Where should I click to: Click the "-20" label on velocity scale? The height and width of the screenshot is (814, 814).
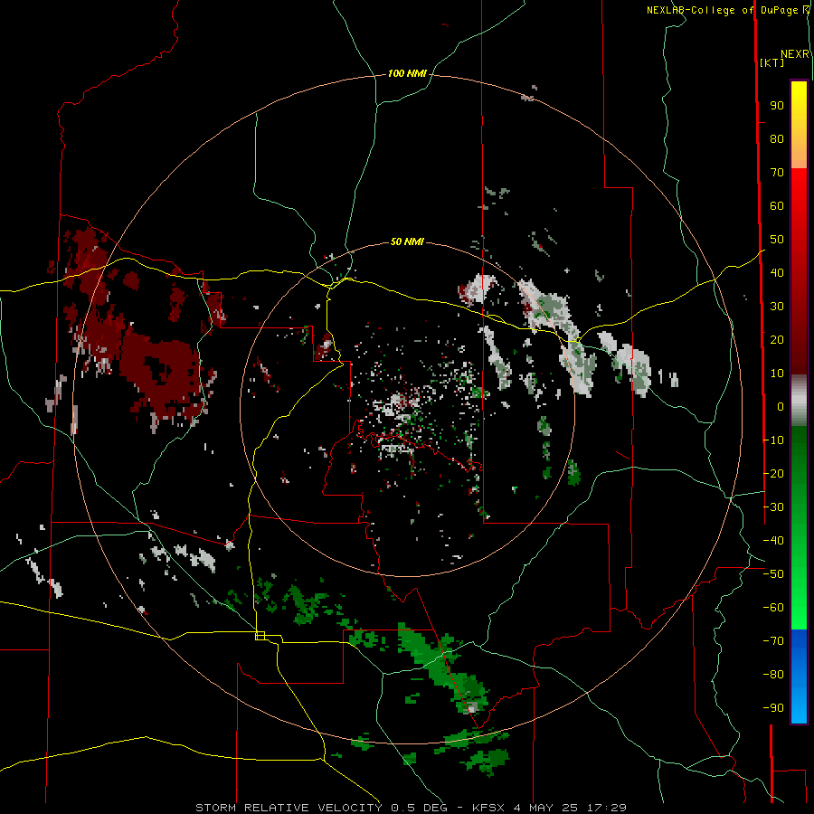[x=773, y=474]
